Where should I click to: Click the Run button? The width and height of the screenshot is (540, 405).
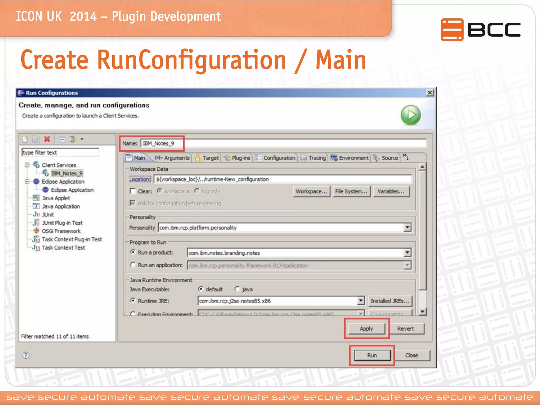pos(372,355)
